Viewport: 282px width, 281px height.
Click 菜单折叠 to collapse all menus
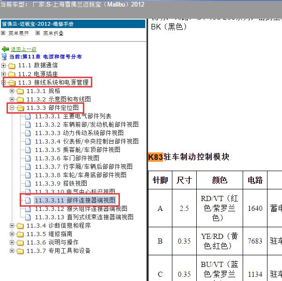coord(53,33)
